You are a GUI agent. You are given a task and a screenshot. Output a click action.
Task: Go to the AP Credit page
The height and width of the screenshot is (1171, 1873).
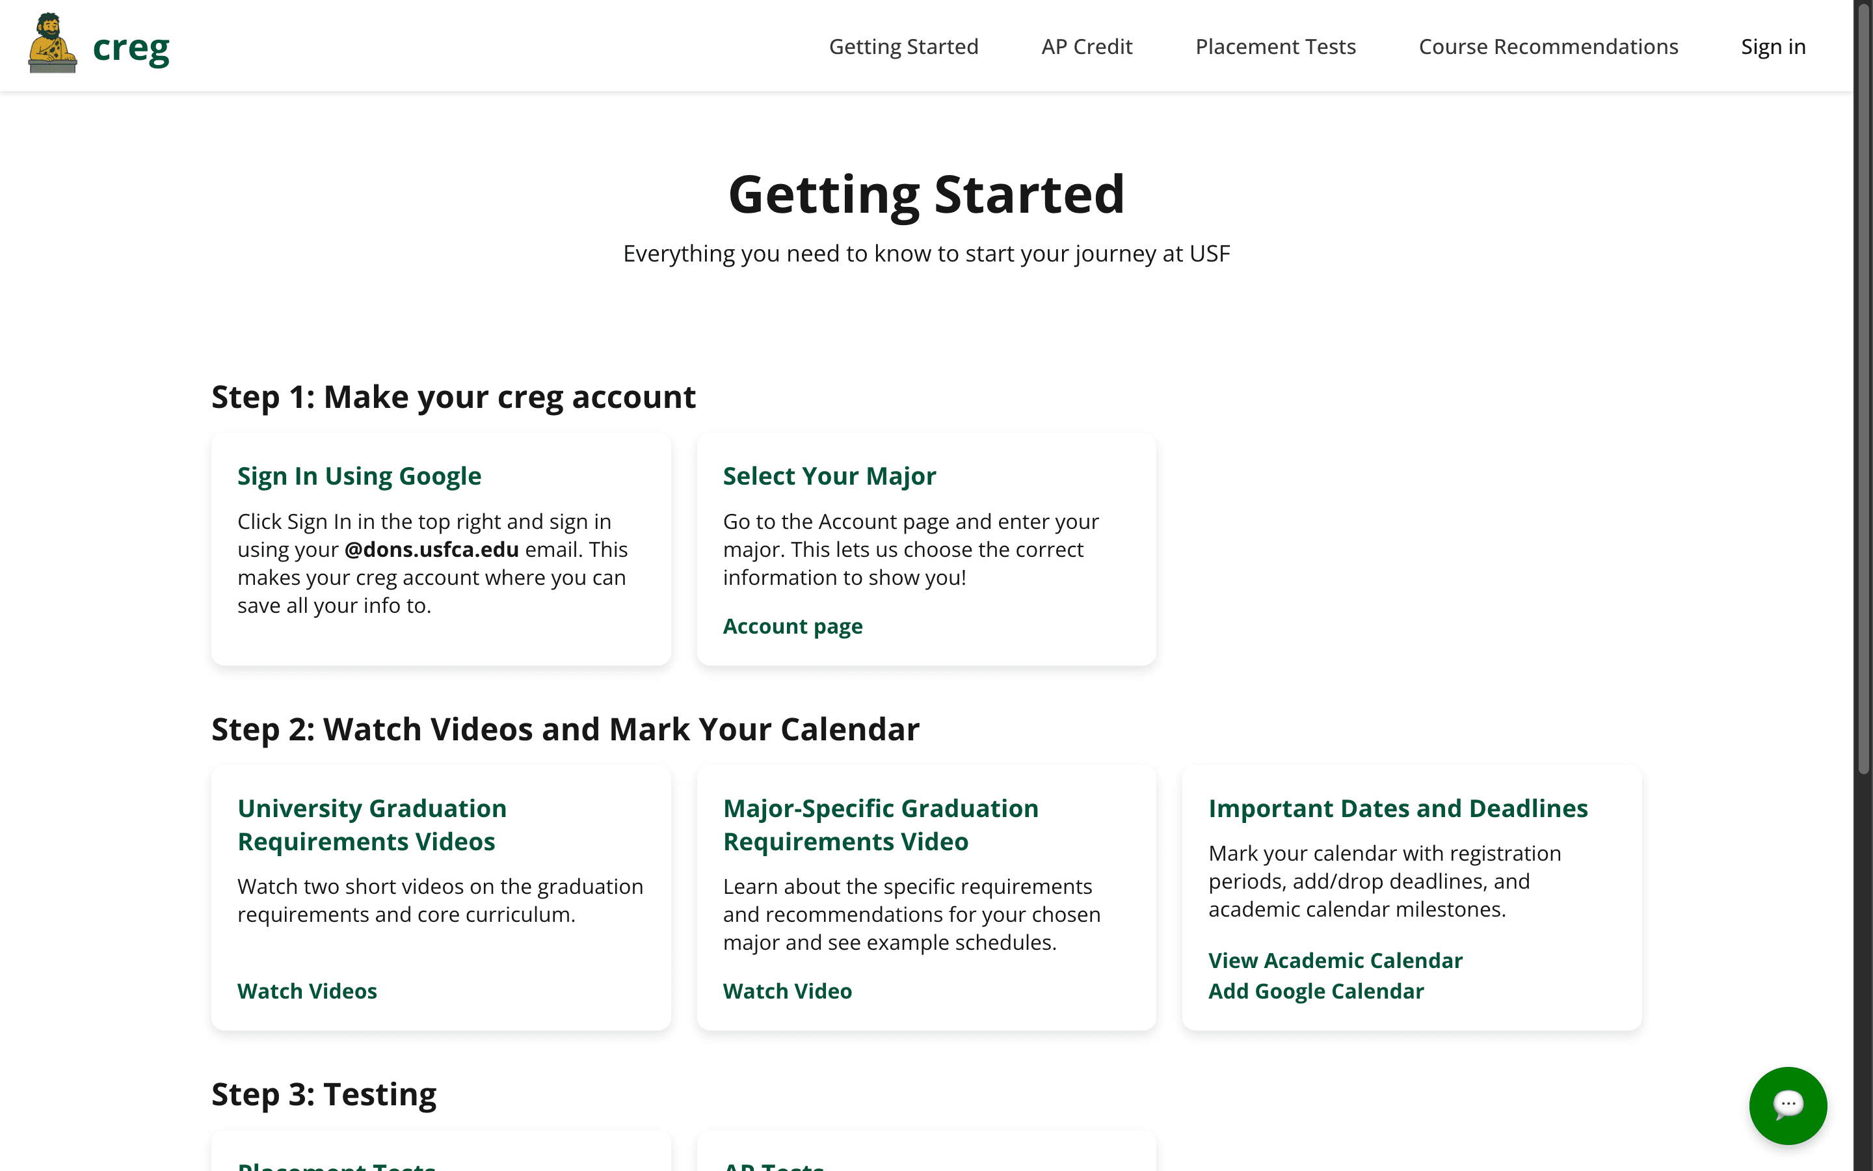[1087, 46]
